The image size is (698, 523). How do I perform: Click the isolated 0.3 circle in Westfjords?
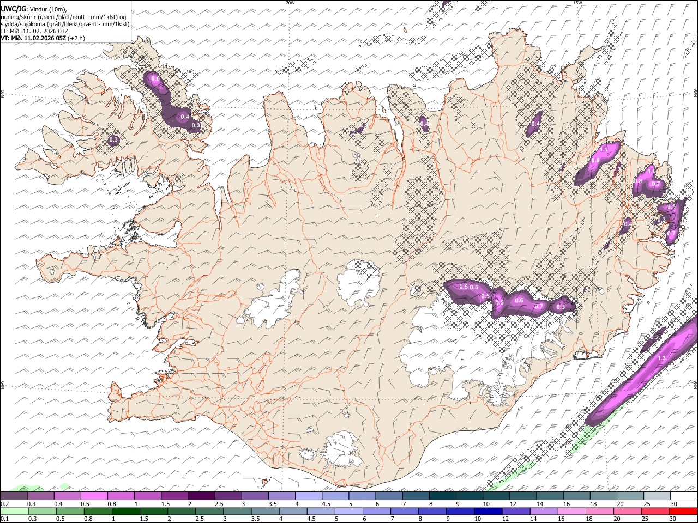pos(113,140)
